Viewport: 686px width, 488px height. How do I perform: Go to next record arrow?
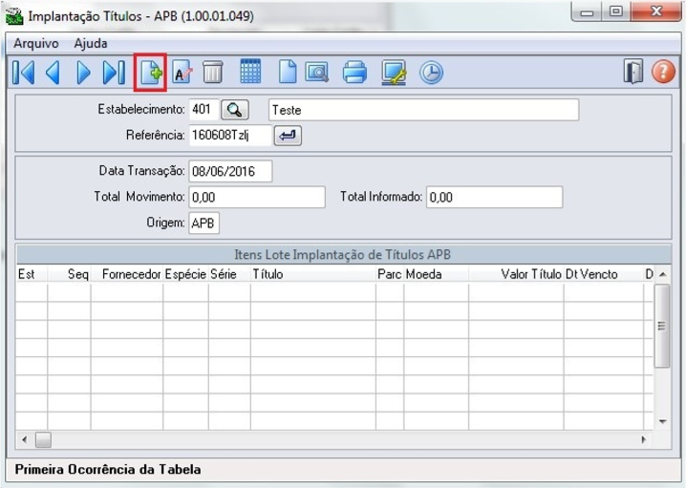[83, 73]
